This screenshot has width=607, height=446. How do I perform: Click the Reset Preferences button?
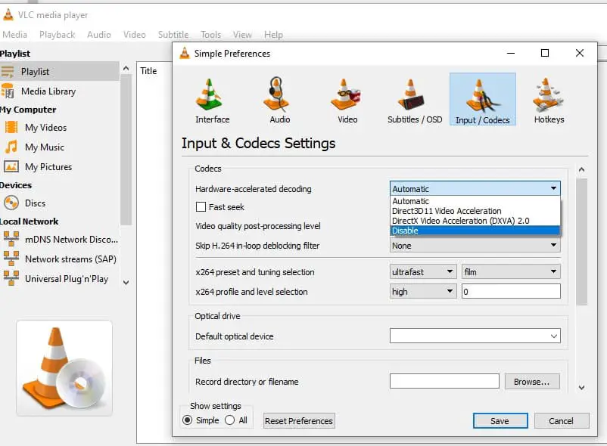pyautogui.click(x=299, y=421)
